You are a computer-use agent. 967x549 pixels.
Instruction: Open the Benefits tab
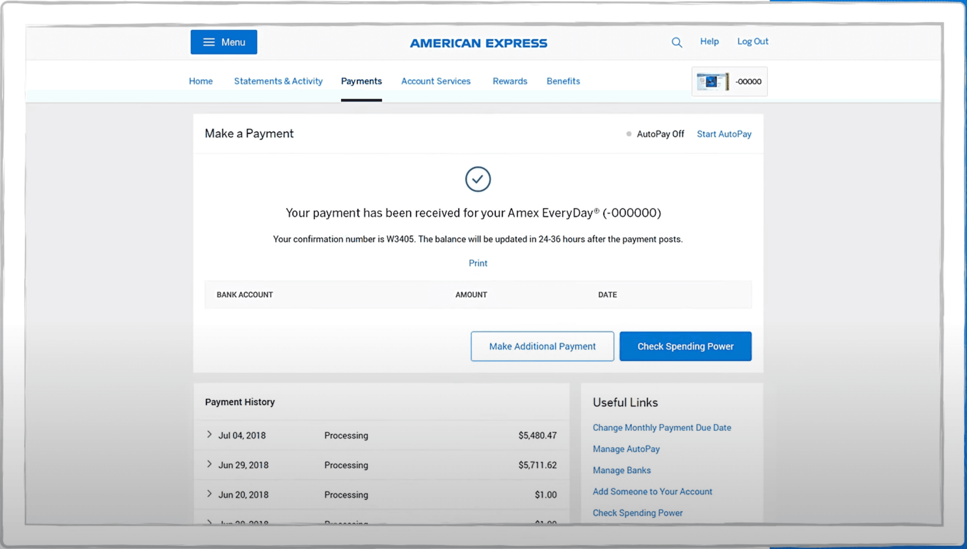click(563, 81)
